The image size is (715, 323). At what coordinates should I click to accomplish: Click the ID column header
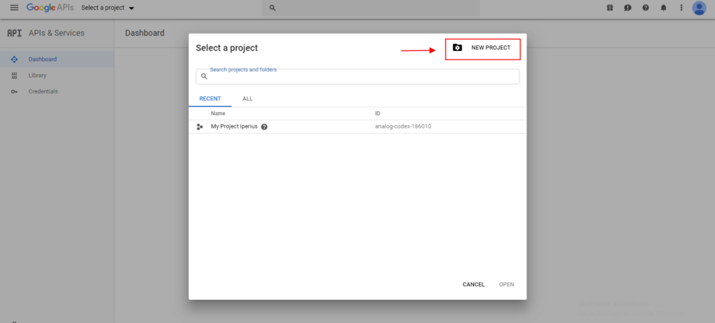tap(378, 114)
